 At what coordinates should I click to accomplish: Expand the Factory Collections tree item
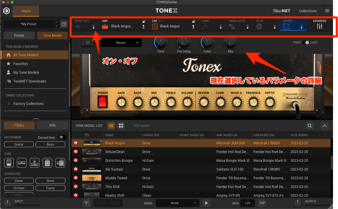[x=9, y=104]
